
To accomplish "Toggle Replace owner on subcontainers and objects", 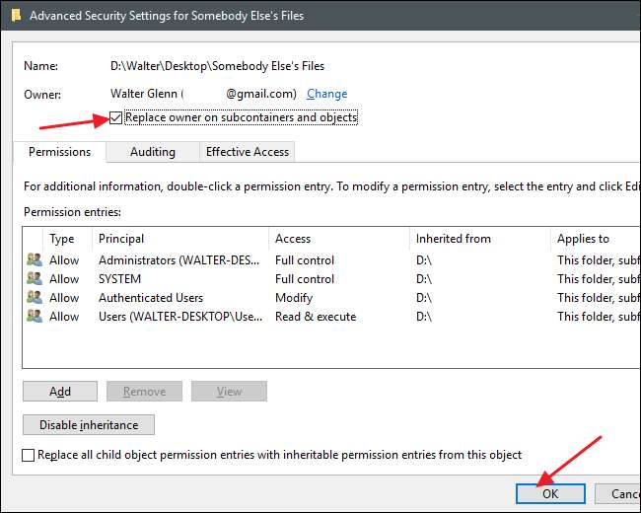I will [117, 117].
